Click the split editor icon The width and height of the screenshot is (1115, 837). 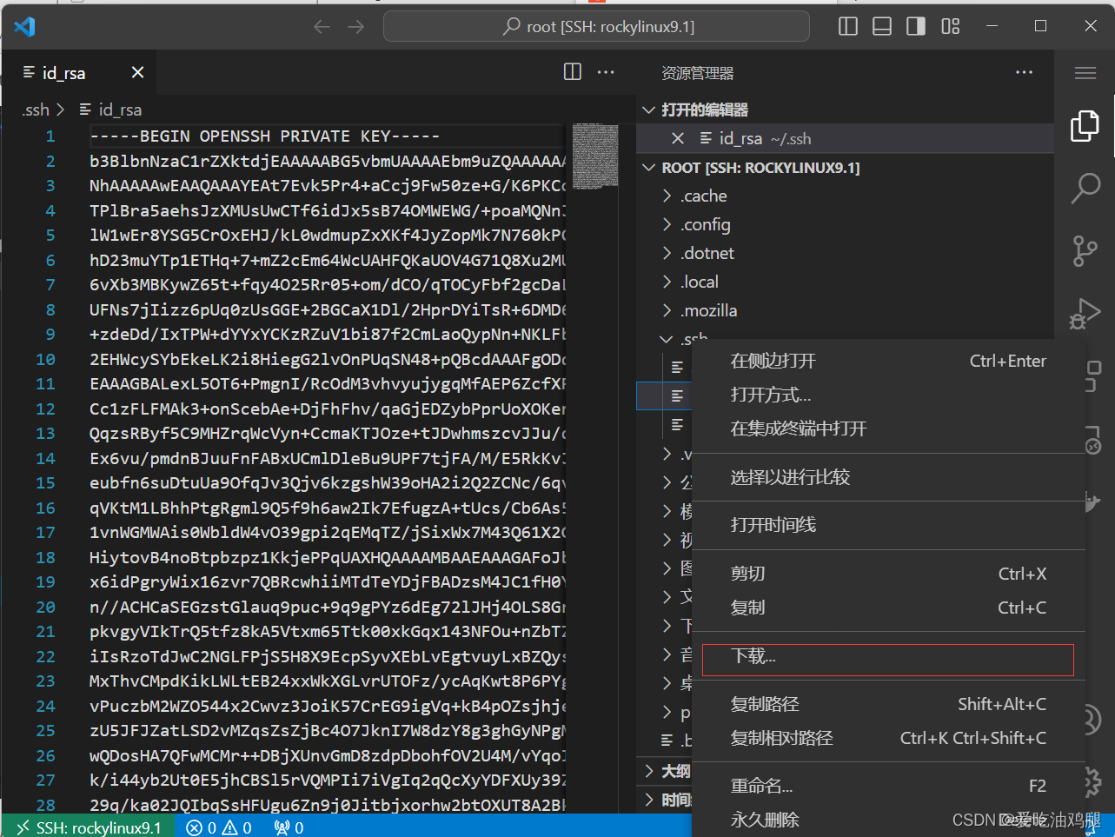pos(572,72)
